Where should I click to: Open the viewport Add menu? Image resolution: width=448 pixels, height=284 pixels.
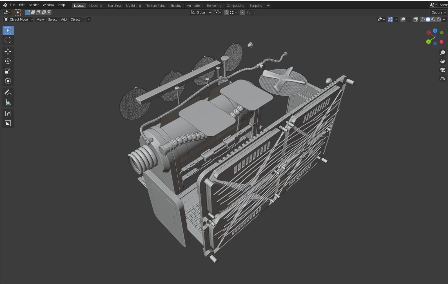coord(64,19)
